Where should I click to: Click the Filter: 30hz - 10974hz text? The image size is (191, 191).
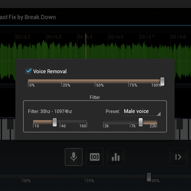tap(50, 111)
